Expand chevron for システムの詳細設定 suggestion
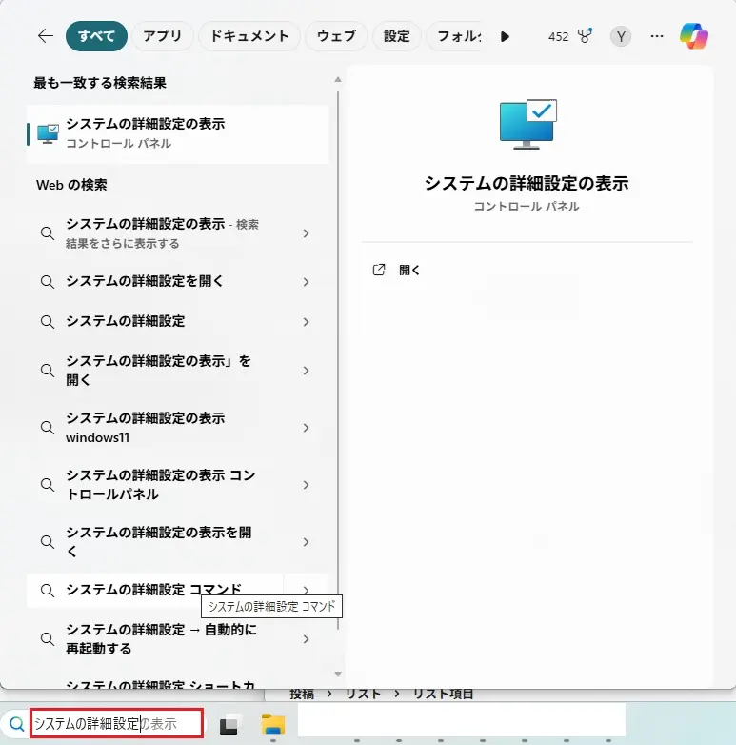 point(306,322)
